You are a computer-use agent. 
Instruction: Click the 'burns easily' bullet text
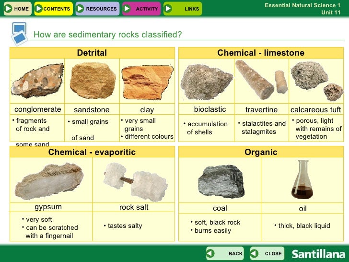[211, 231]
